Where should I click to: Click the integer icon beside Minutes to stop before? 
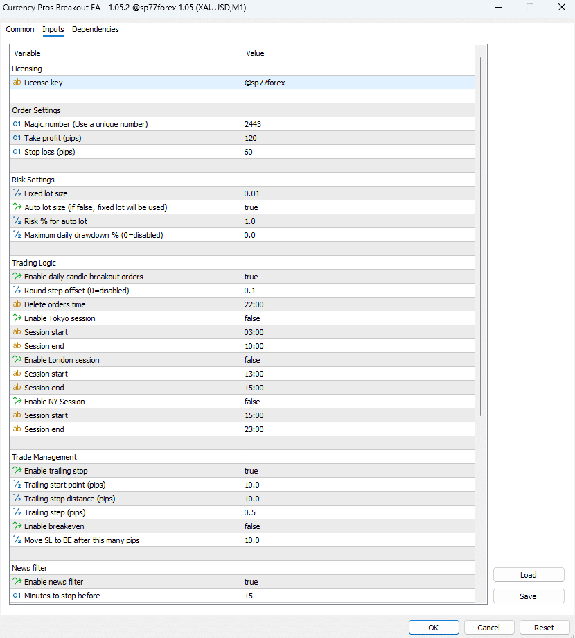[x=17, y=595]
